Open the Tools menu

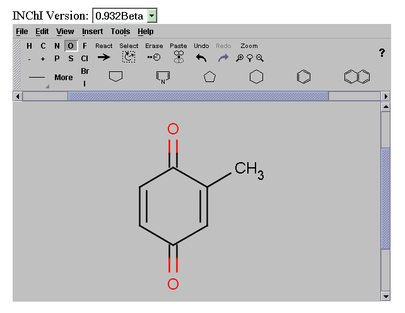(x=120, y=32)
